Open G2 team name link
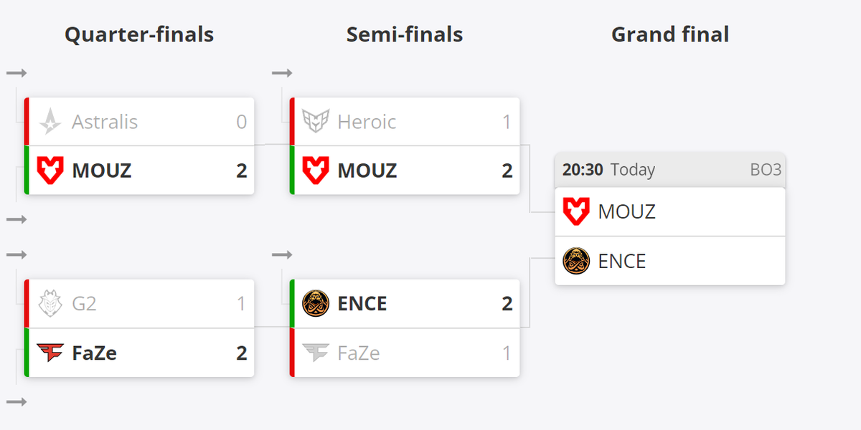Screen dimensions: 861x430 (x=84, y=304)
